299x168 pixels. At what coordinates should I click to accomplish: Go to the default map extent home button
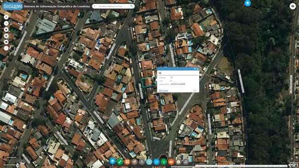coord(6,30)
